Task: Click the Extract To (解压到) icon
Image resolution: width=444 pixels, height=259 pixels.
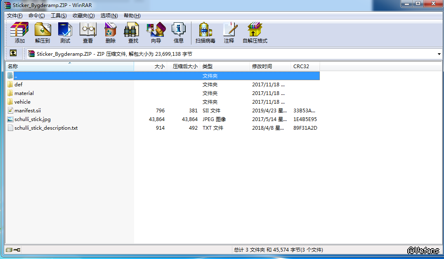Action: (43, 33)
